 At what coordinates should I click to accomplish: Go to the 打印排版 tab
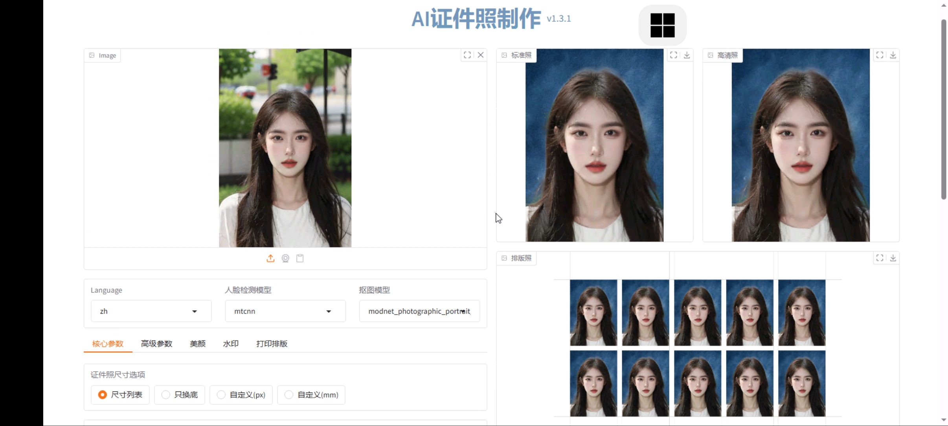pyautogui.click(x=272, y=343)
